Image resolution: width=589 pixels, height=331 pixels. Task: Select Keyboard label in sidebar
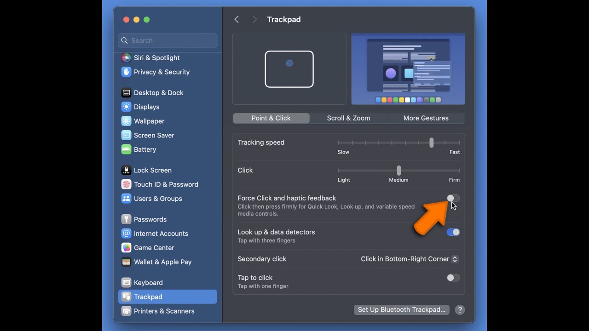[x=148, y=283]
